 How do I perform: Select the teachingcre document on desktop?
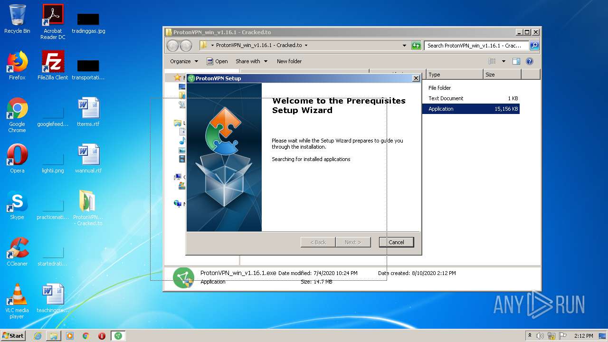coord(53,298)
